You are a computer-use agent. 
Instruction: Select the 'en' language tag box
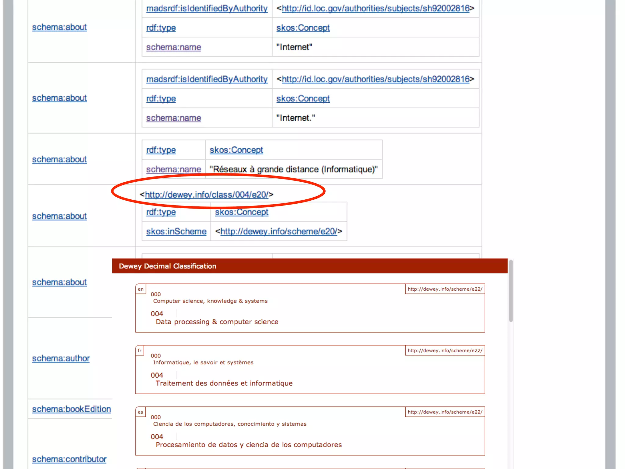pos(140,289)
